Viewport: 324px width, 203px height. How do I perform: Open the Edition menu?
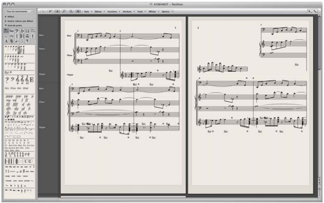click(x=100, y=11)
